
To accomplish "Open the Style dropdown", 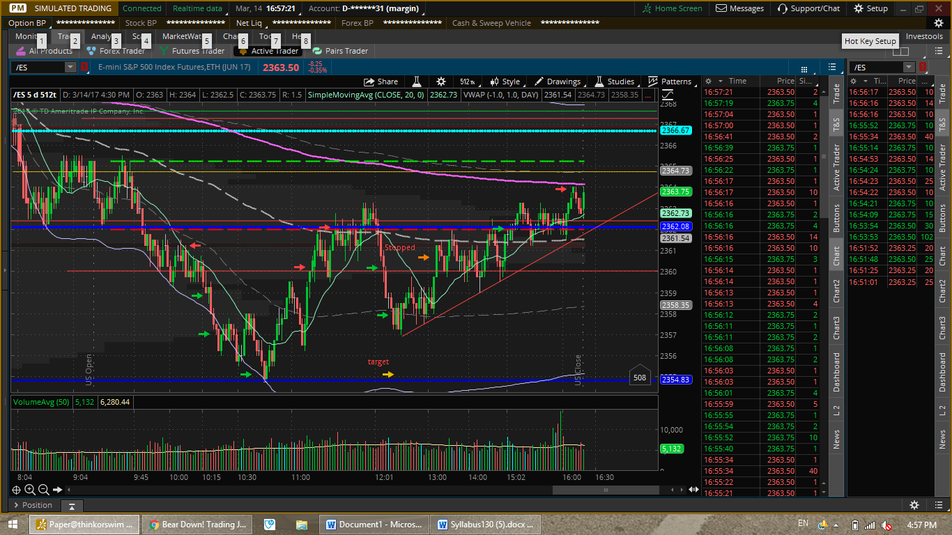I will 505,82.
